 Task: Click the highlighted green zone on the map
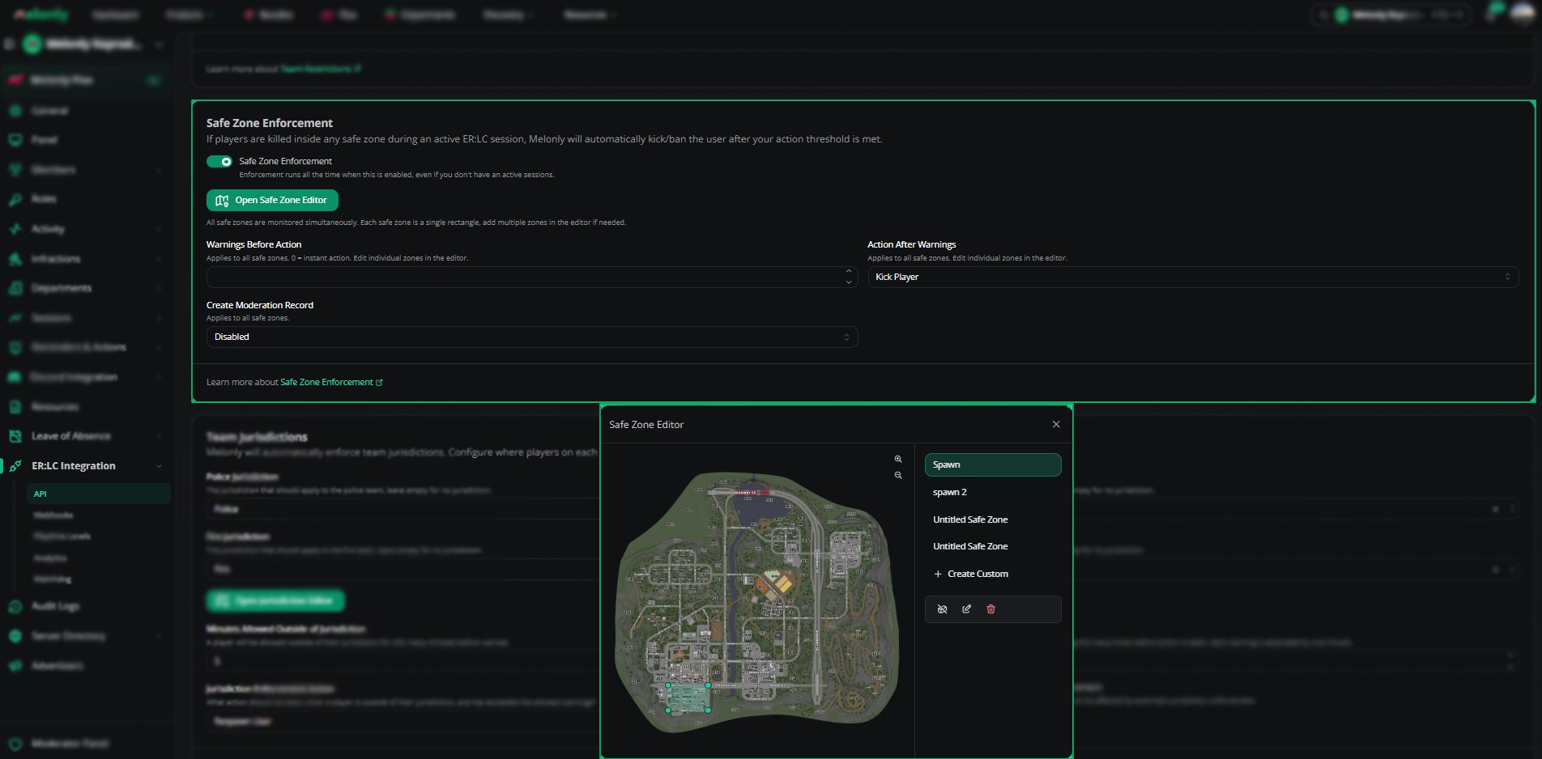[x=688, y=698]
